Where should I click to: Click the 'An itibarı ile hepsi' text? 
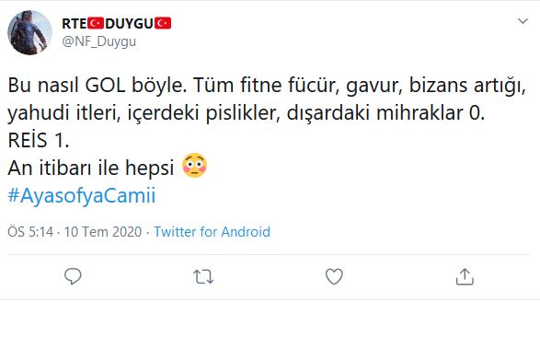point(91,168)
